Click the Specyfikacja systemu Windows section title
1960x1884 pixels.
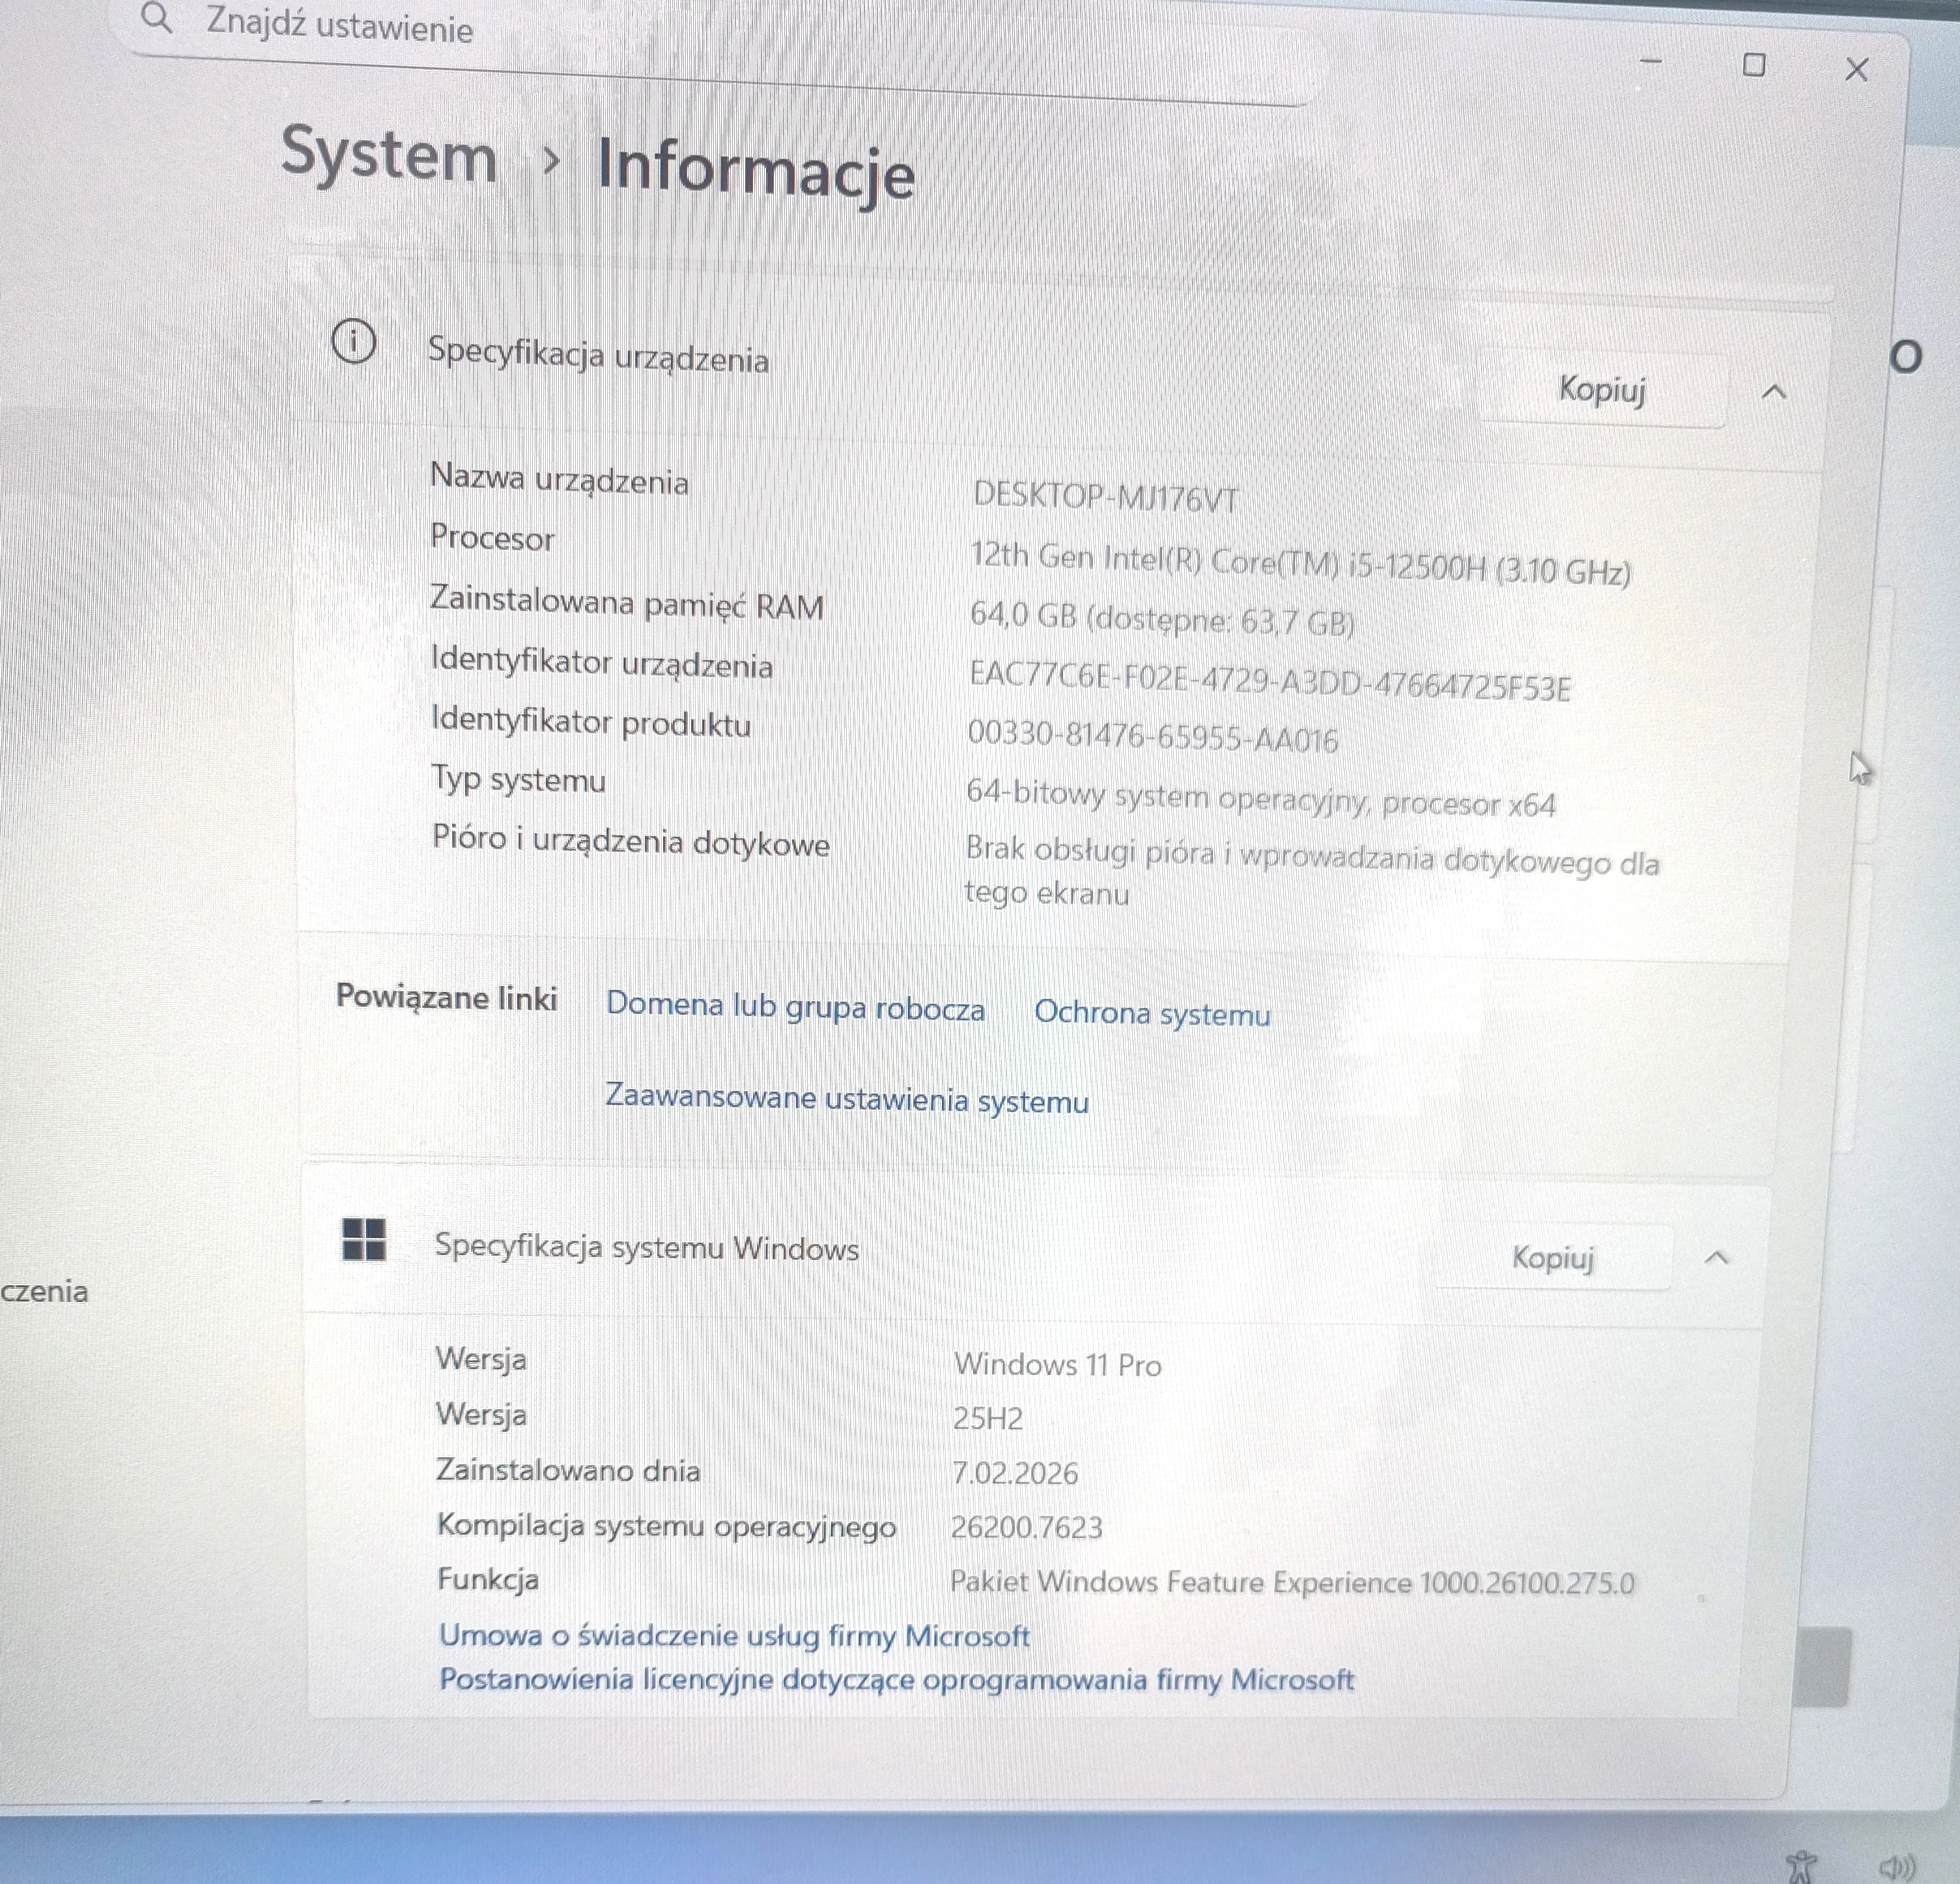point(646,1247)
